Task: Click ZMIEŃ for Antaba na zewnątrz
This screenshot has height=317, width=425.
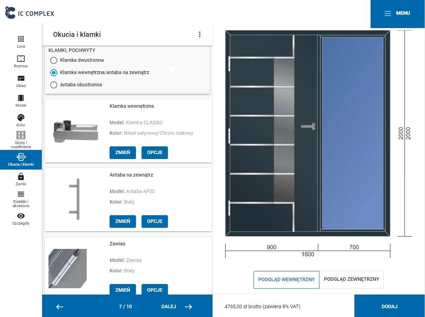Action: pos(123,222)
